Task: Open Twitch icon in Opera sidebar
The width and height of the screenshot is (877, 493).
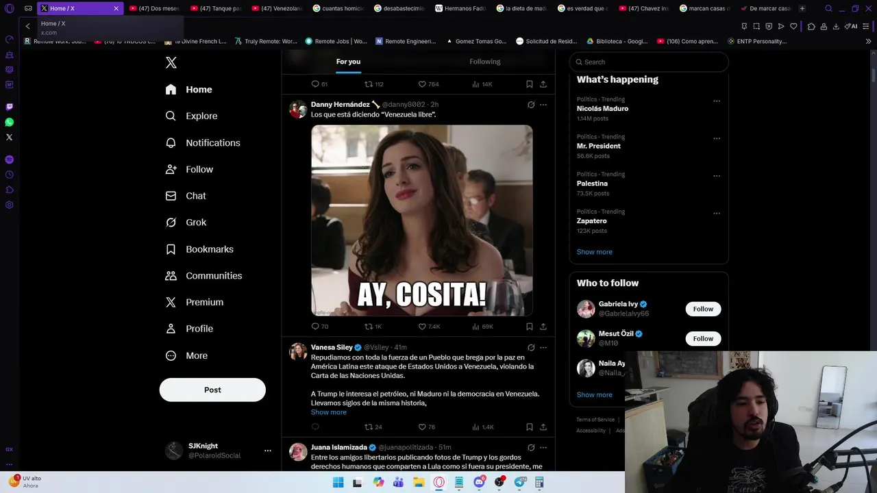Action: [9, 107]
